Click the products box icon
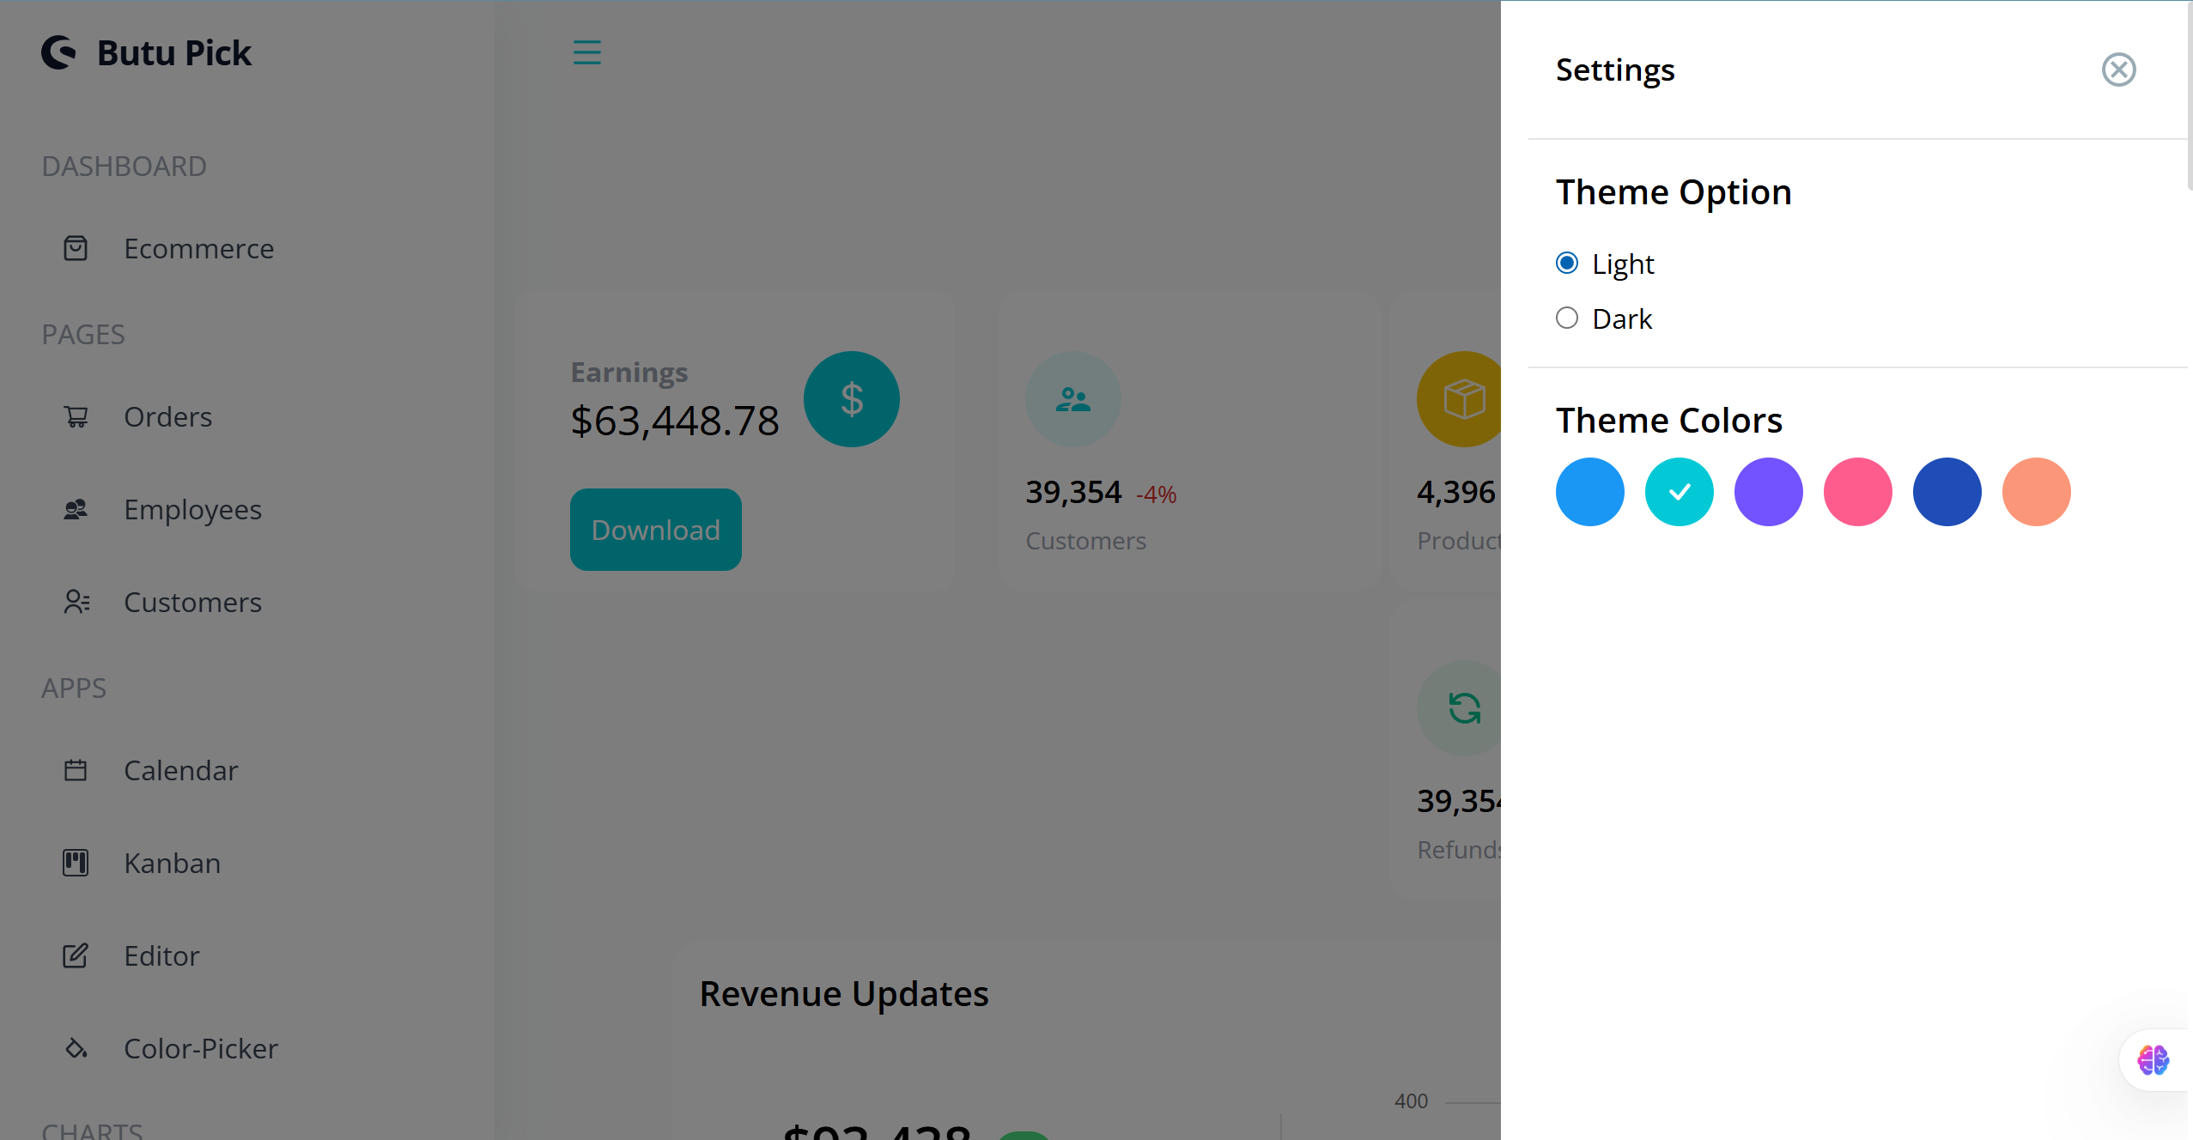The image size is (2193, 1140). (x=1463, y=399)
